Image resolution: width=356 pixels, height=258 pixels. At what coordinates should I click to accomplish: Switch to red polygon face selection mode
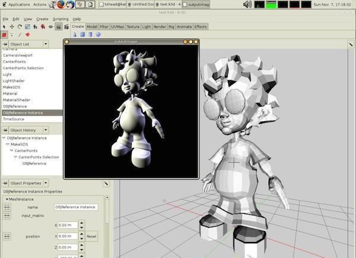click(28, 35)
